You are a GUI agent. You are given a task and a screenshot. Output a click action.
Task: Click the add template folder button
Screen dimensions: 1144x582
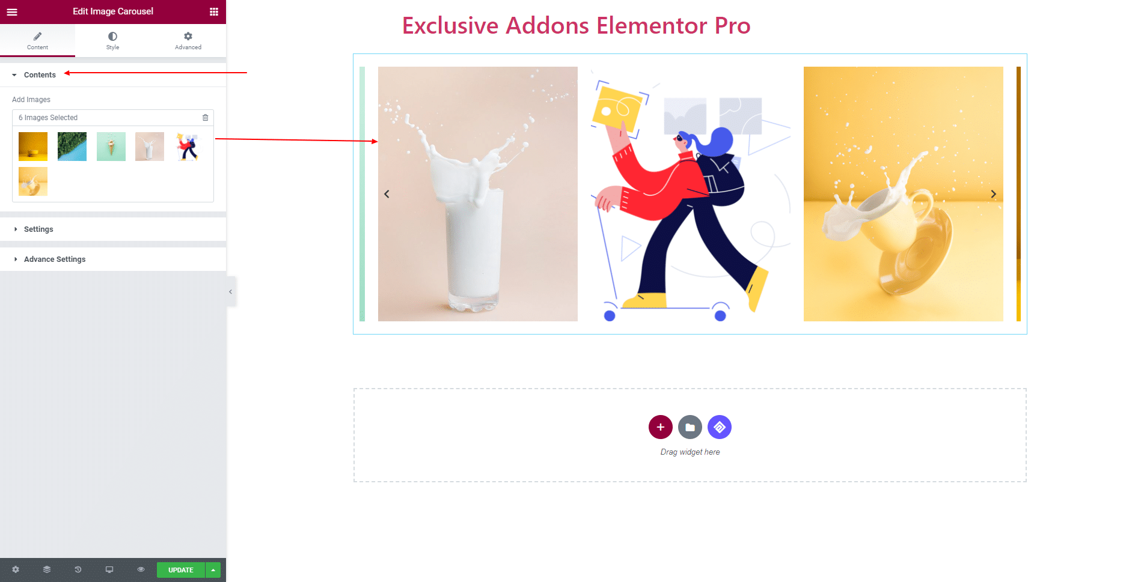point(690,427)
